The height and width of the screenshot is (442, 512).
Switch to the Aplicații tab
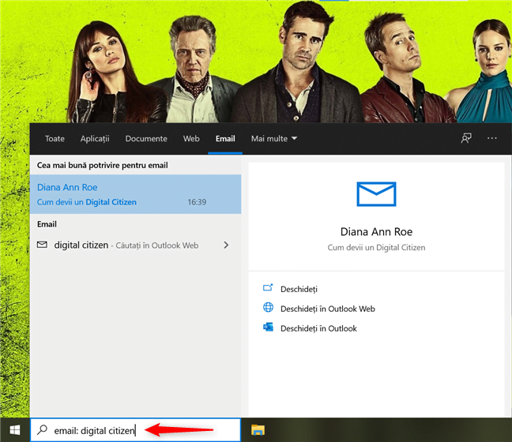(95, 139)
